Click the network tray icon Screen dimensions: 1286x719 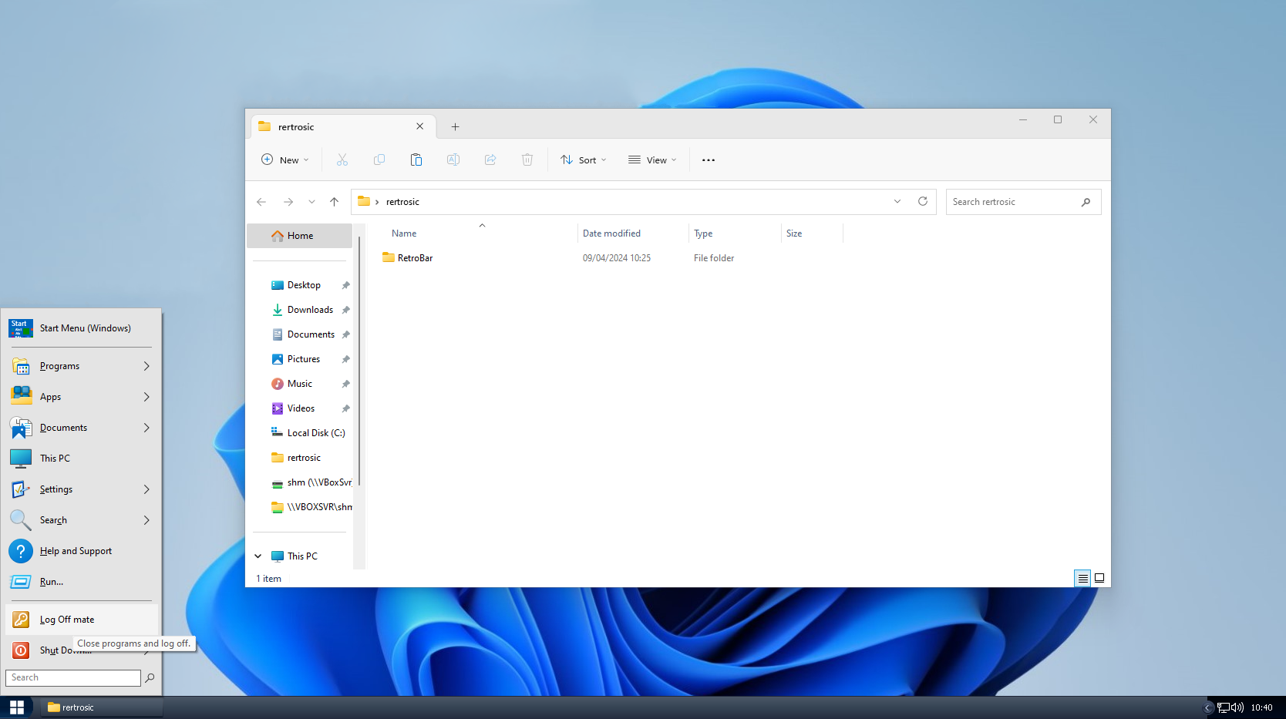click(1224, 707)
